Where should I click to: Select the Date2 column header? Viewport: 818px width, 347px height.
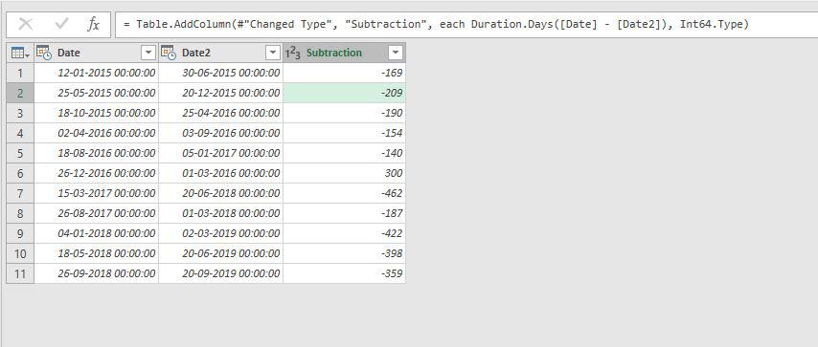[x=220, y=53]
